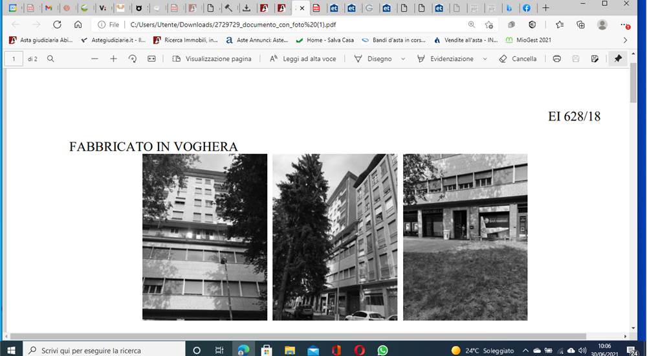Click the address bar URL

[233, 25]
